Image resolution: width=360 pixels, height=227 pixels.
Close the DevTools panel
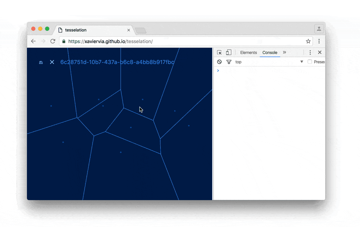(320, 52)
